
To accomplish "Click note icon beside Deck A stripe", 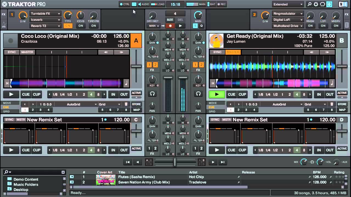I will (126, 83).
